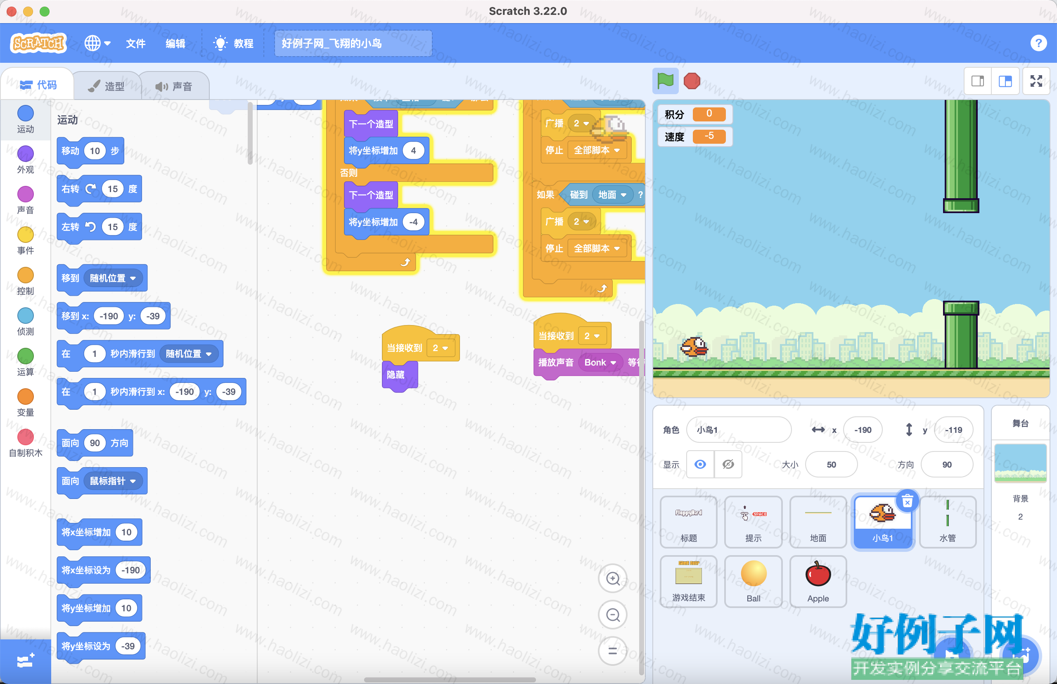Click the block palette vertical scrollbar

point(250,133)
